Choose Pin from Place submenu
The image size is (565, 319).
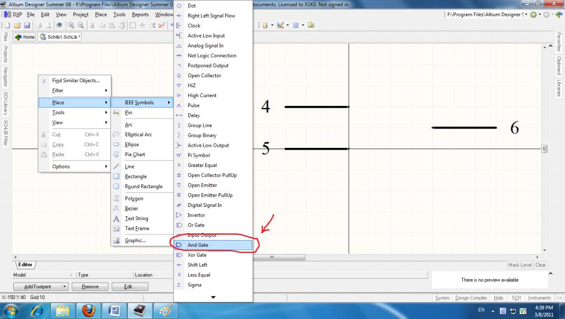click(142, 113)
